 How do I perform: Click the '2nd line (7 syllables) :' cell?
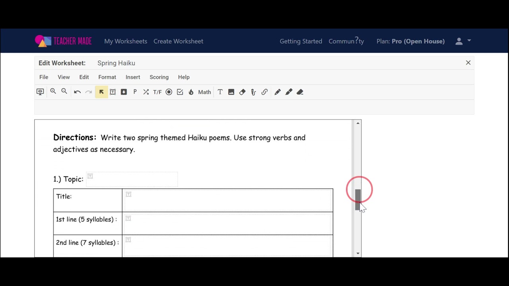pos(88,246)
